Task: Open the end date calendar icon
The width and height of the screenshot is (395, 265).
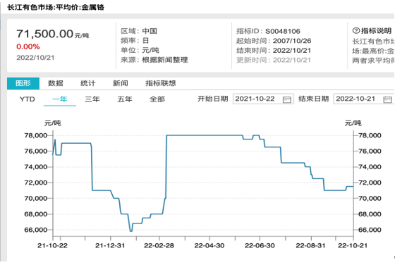Action: [387, 99]
